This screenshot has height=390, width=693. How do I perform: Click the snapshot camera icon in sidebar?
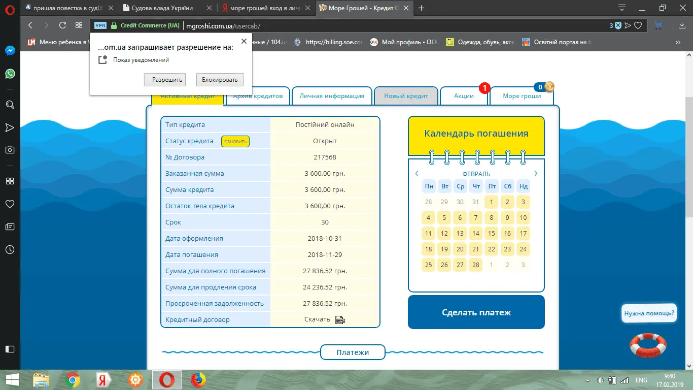tap(10, 149)
